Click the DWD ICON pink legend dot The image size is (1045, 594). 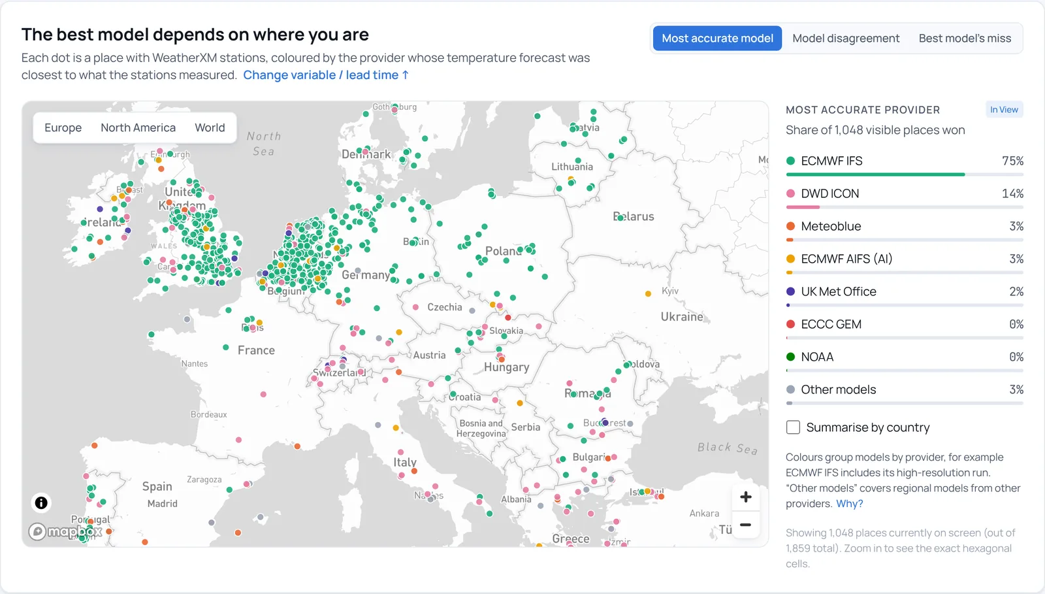[x=790, y=193]
